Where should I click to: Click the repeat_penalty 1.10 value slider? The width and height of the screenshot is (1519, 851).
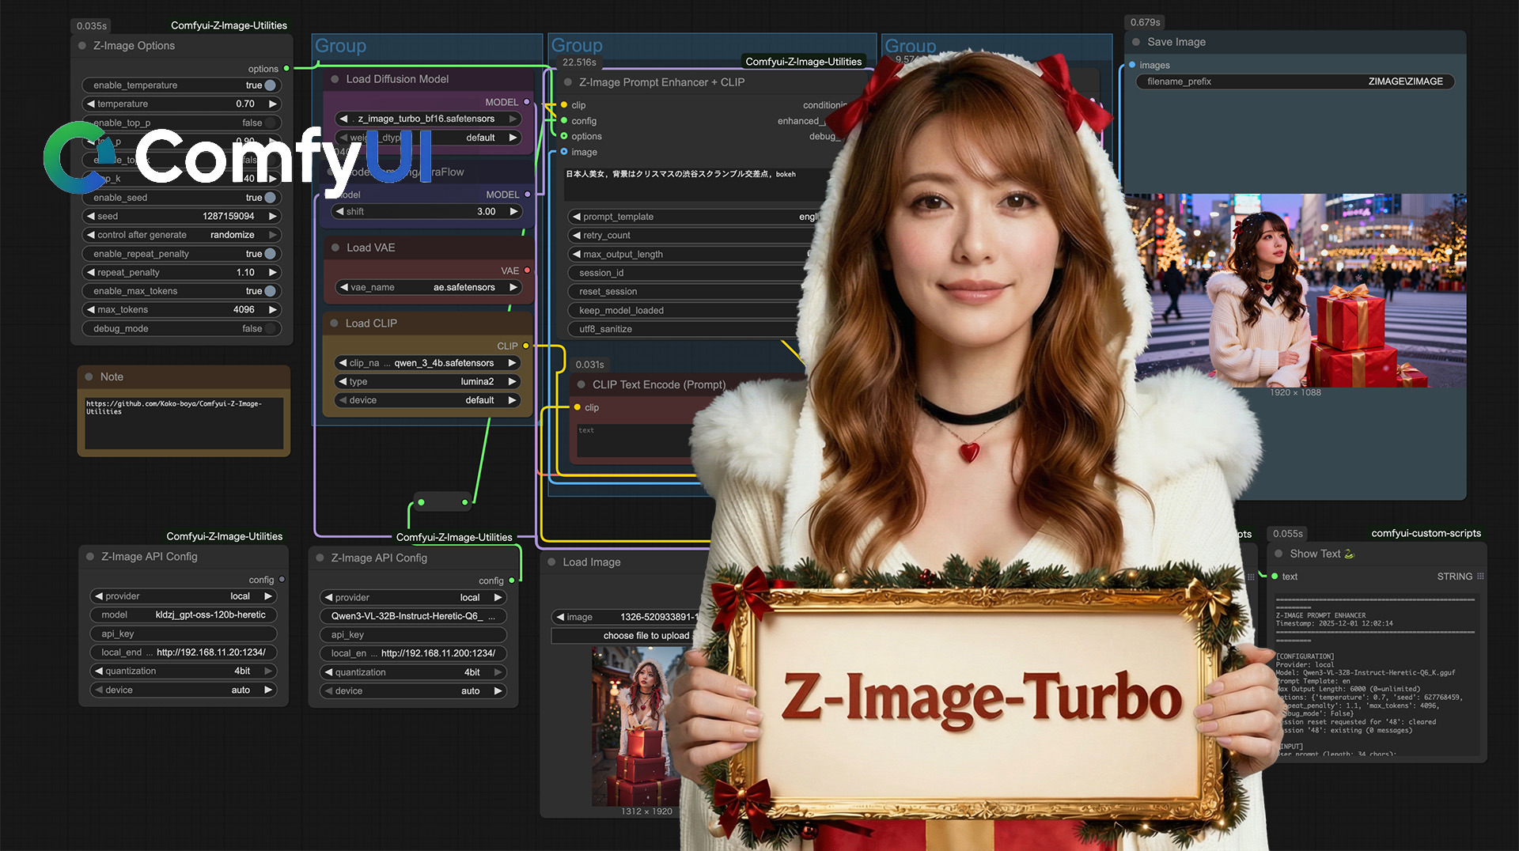click(x=182, y=272)
